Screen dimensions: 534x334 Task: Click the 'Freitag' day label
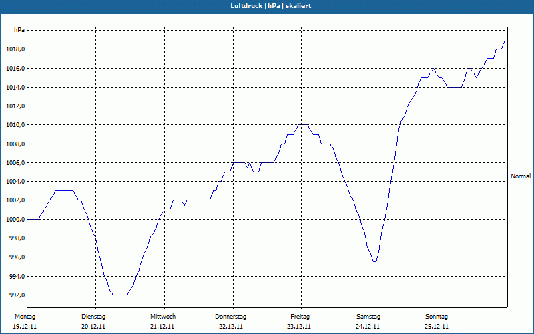(300, 317)
